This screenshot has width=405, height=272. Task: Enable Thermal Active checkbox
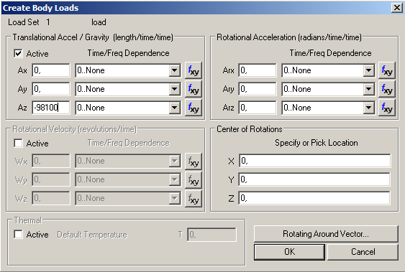coord(18,235)
